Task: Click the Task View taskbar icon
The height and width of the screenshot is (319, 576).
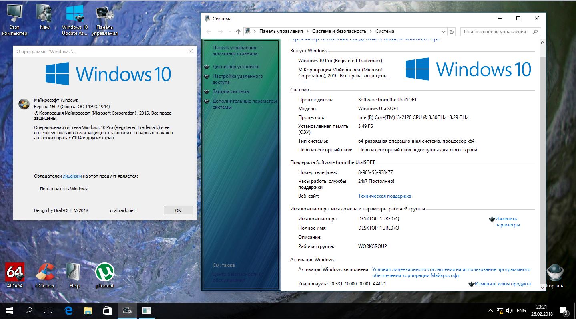Action: (x=48, y=310)
